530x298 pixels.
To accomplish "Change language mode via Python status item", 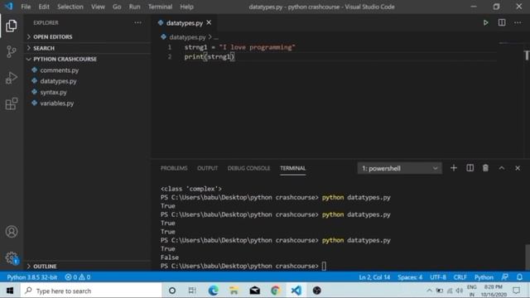I will point(484,277).
